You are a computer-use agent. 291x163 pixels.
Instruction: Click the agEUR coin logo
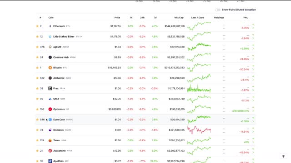click(50, 47)
